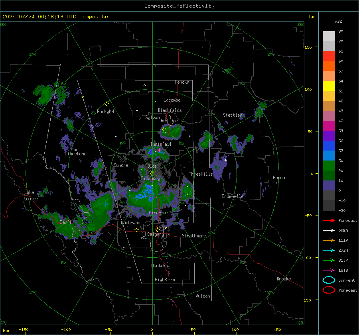
Task: Select the cyan 27ZW arrow legend icon
Action: point(329,251)
